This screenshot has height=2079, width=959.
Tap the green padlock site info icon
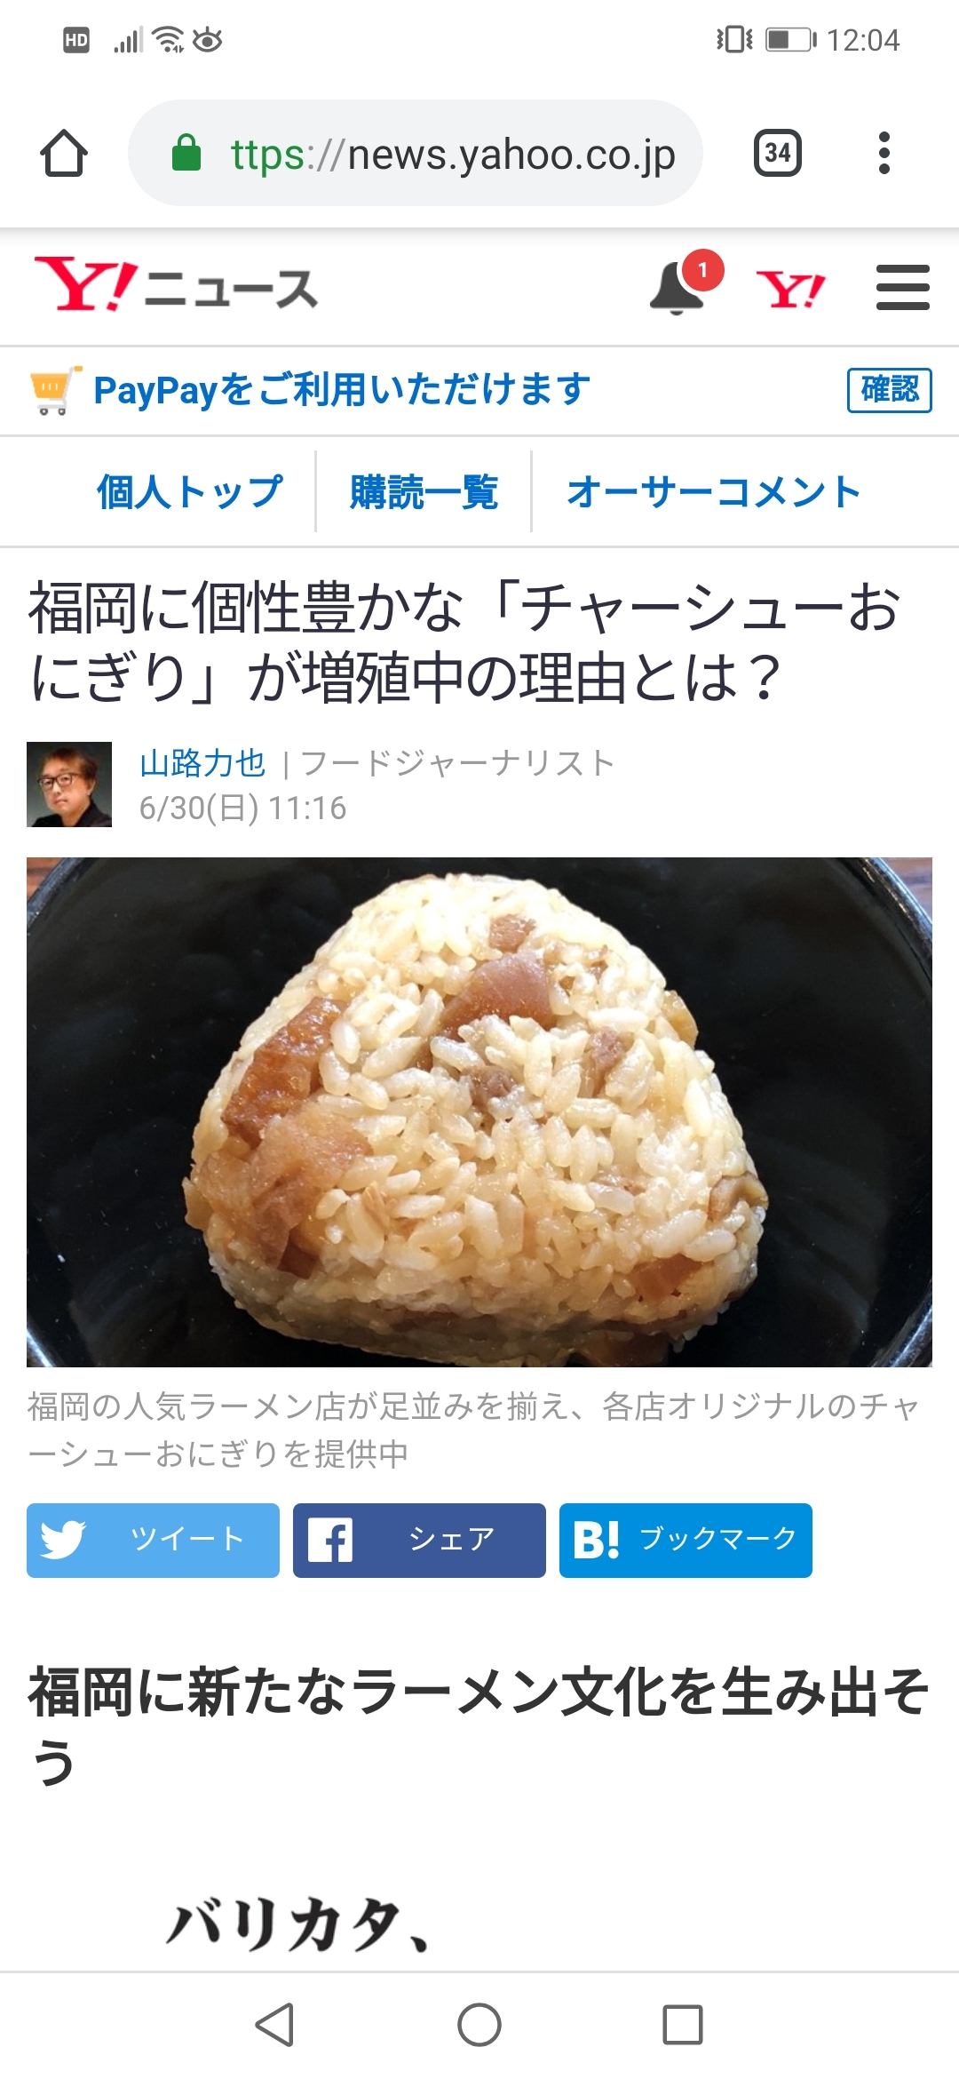pyautogui.click(x=186, y=153)
